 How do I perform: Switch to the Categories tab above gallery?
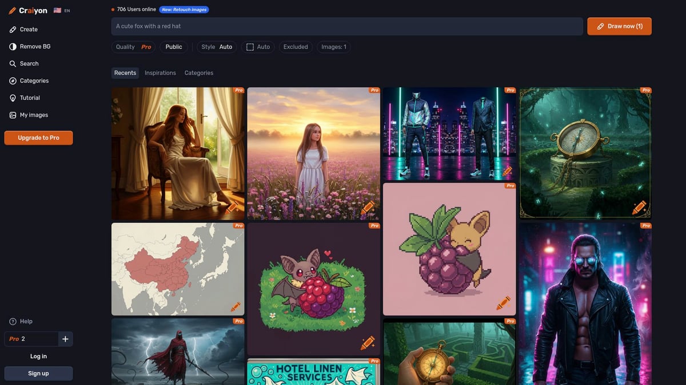(x=198, y=73)
